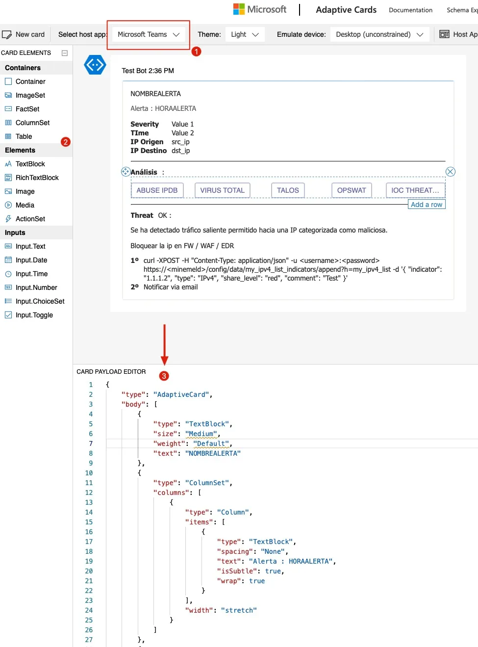Add the Input.ChoiceSet list icon

click(8, 301)
